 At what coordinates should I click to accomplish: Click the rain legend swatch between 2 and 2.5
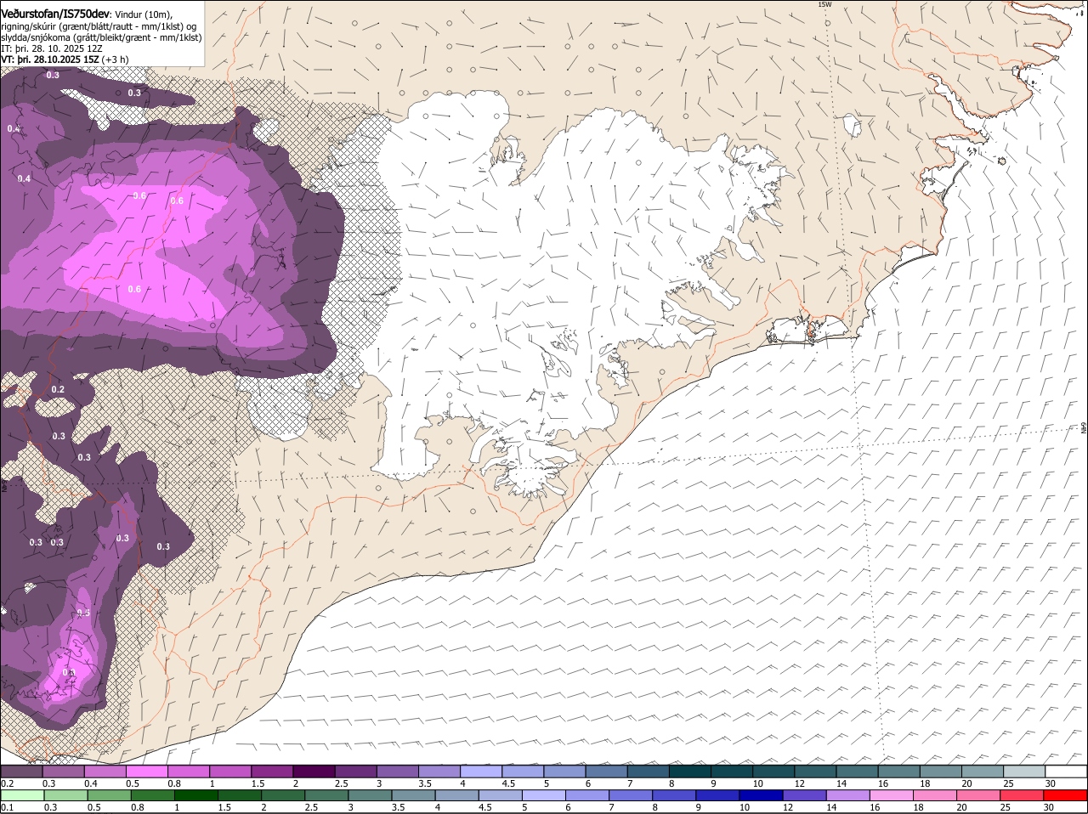click(284, 796)
